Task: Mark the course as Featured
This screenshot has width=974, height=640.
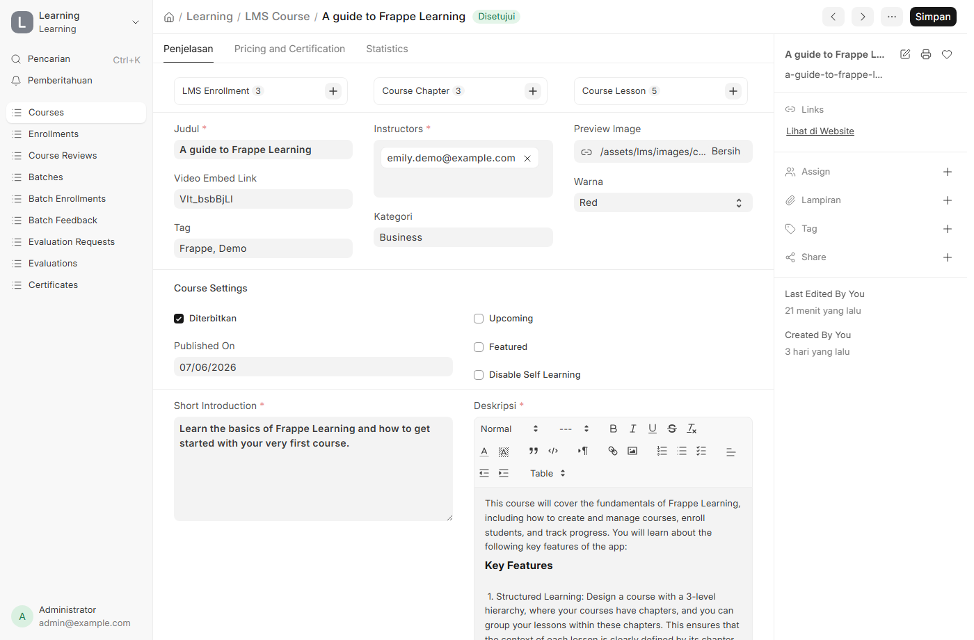Action: point(479,347)
